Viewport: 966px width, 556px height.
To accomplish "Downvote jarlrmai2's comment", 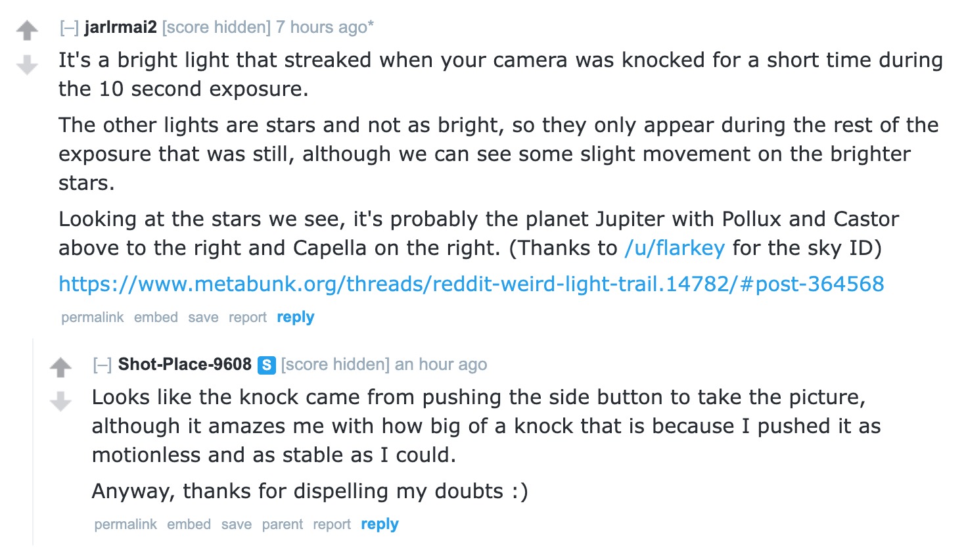I will coord(27,64).
